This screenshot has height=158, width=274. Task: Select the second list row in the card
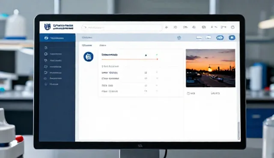click(x=130, y=79)
